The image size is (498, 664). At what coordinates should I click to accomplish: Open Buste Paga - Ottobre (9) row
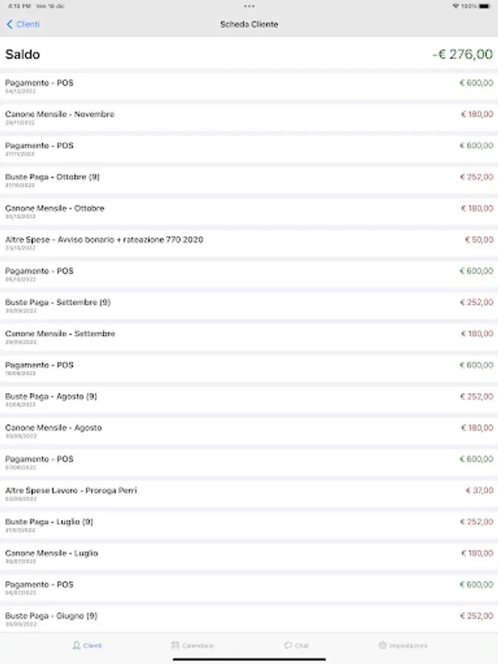coord(52,178)
